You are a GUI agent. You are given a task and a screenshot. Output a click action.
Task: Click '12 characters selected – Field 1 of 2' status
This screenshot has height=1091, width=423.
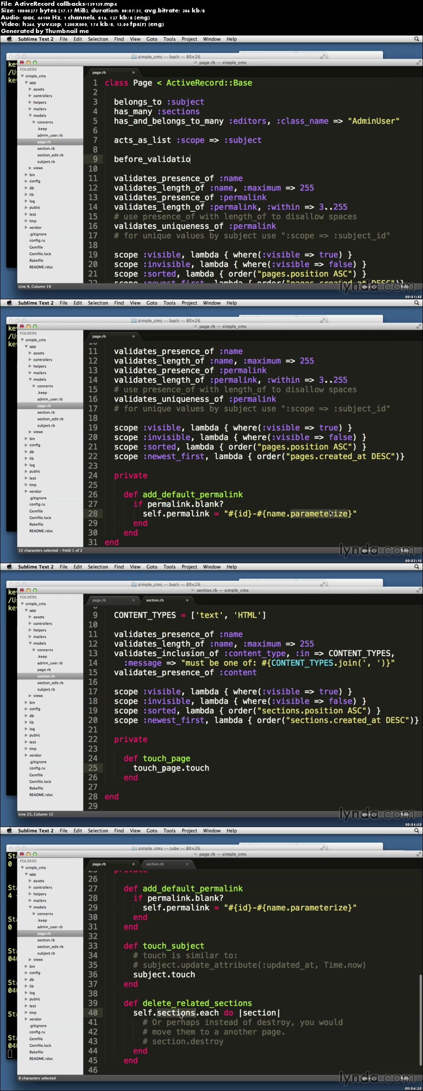point(50,550)
